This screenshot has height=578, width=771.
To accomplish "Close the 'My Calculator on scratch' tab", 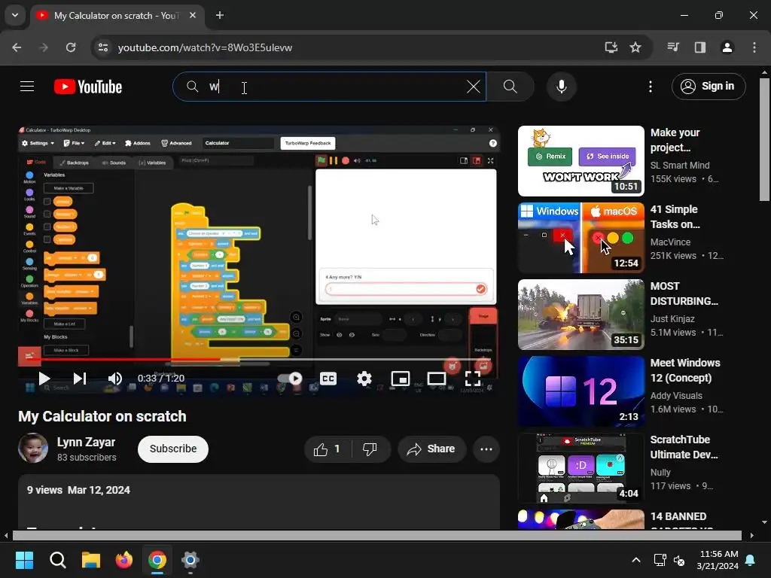I will coord(193,15).
